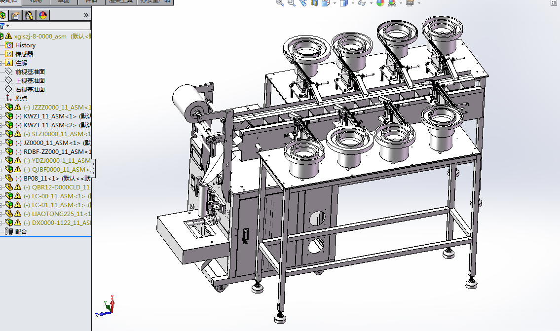Select the 传感器 sensors folder
The height and width of the screenshot is (331, 560).
[24, 54]
